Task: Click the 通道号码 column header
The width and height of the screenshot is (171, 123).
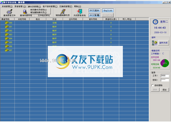Action: coord(7,19)
